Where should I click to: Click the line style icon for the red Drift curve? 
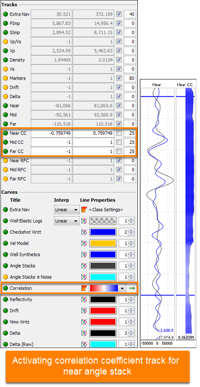pos(84,311)
